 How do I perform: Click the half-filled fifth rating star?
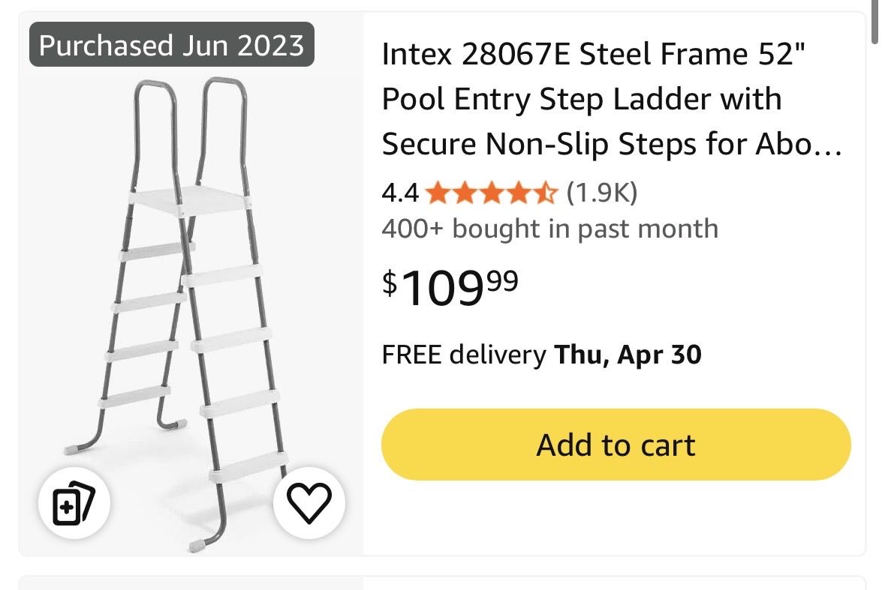[546, 194]
